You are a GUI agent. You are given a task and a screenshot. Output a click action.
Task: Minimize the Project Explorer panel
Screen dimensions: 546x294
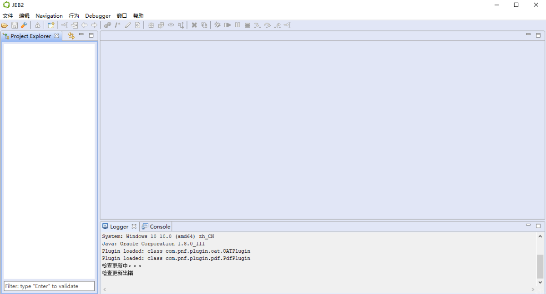(x=81, y=34)
